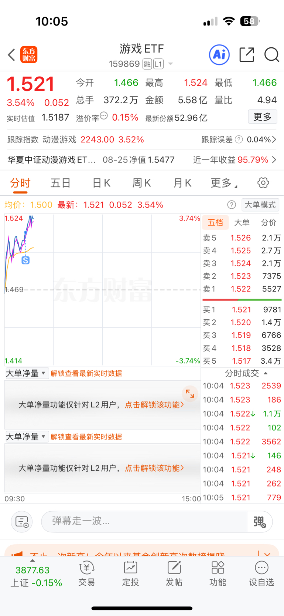Open the chart settings gear icon
The image size is (284, 616).
[x=263, y=183]
